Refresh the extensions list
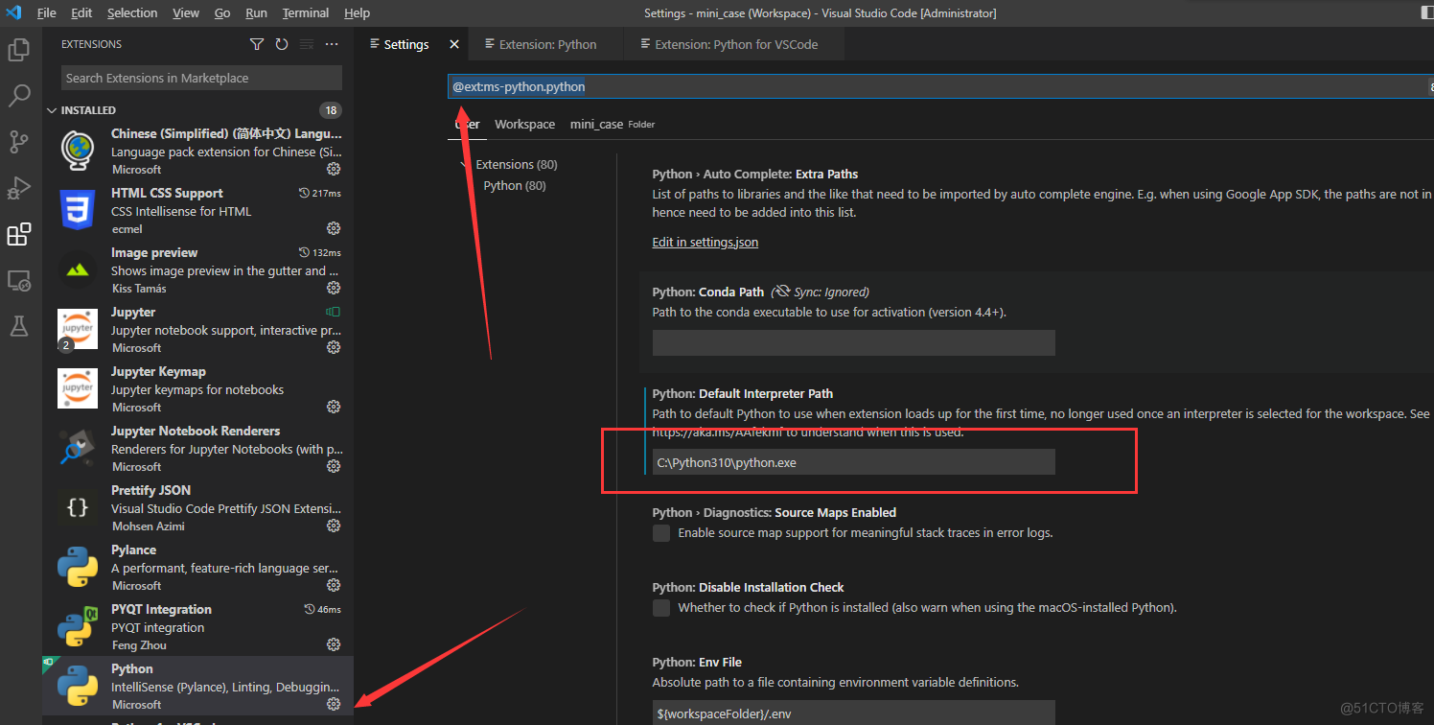The height and width of the screenshot is (725, 1434). pos(282,44)
